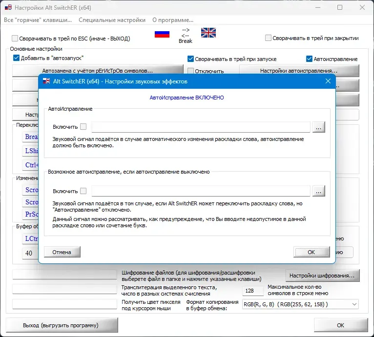Image resolution: width=374 pixels, height=337 pixels.
Task: Uncheck Сворачивать в трей при запуске
Action: point(190,59)
